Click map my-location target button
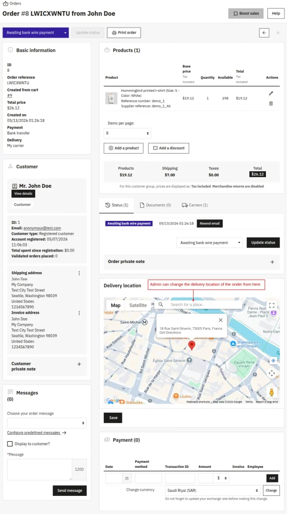Image resolution: width=287 pixels, height=514 pixels. [x=273, y=360]
